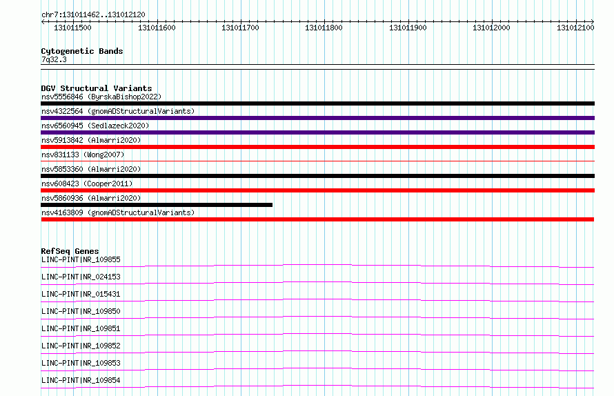Click the nsv5556846 (ByrskaBishop2022) variant label
Screen dimensions: 614x396
tap(101, 97)
